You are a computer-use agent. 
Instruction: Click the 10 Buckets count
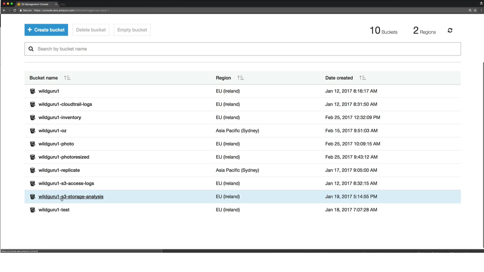click(383, 31)
